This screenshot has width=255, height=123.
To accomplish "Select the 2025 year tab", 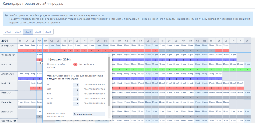I will pos(38,32).
